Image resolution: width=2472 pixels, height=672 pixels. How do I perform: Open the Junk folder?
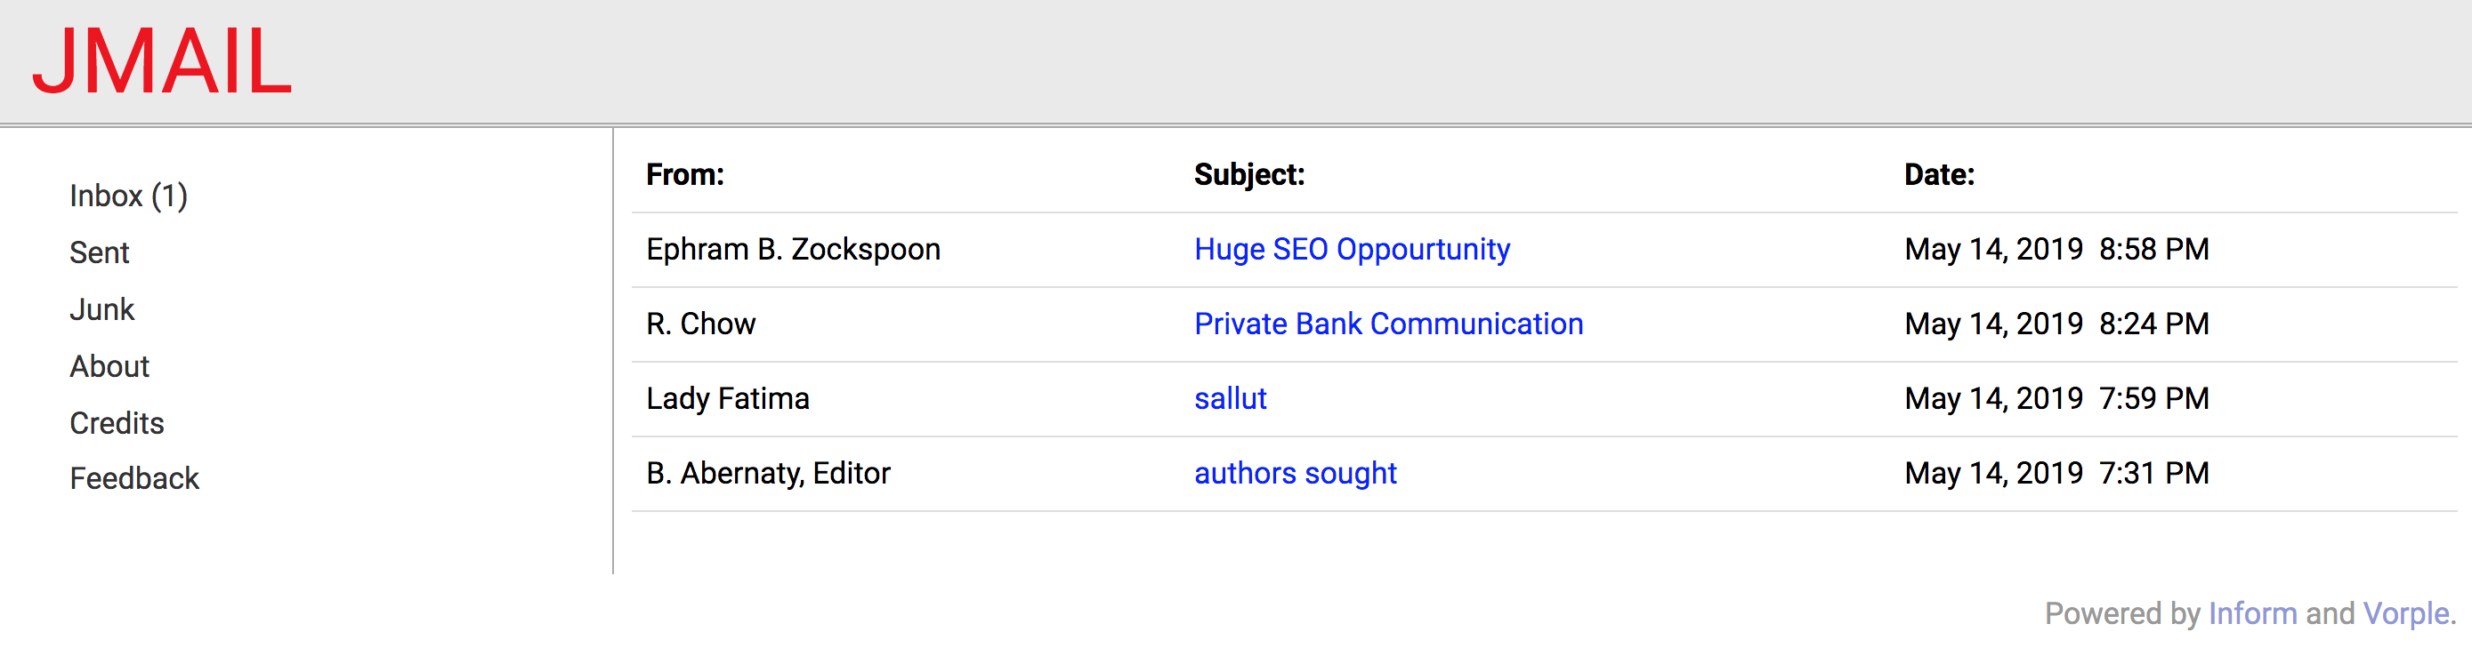pos(101,309)
